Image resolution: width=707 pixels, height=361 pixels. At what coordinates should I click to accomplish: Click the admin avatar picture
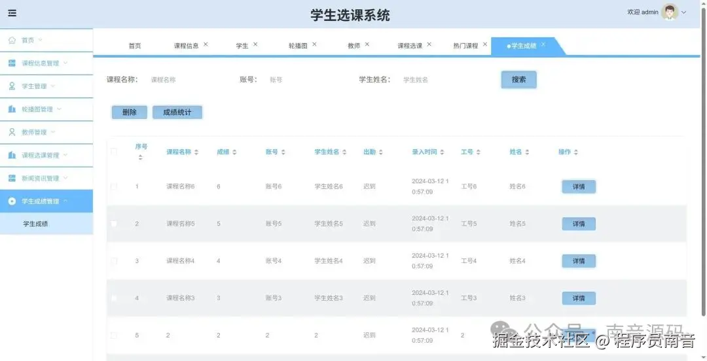670,12
